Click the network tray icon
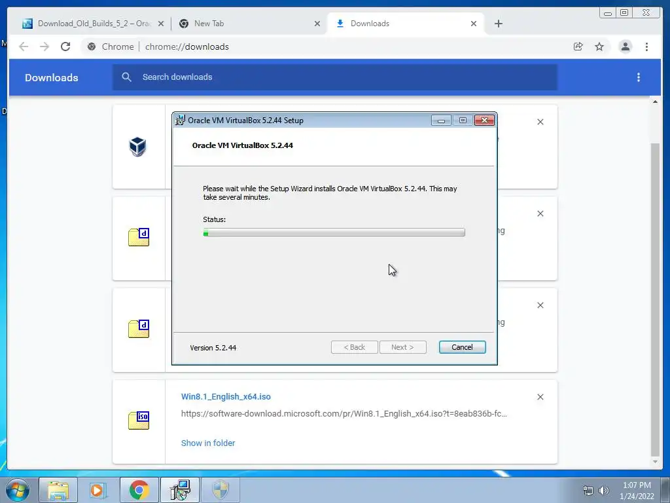Viewport: 670px width, 503px height. click(x=588, y=491)
